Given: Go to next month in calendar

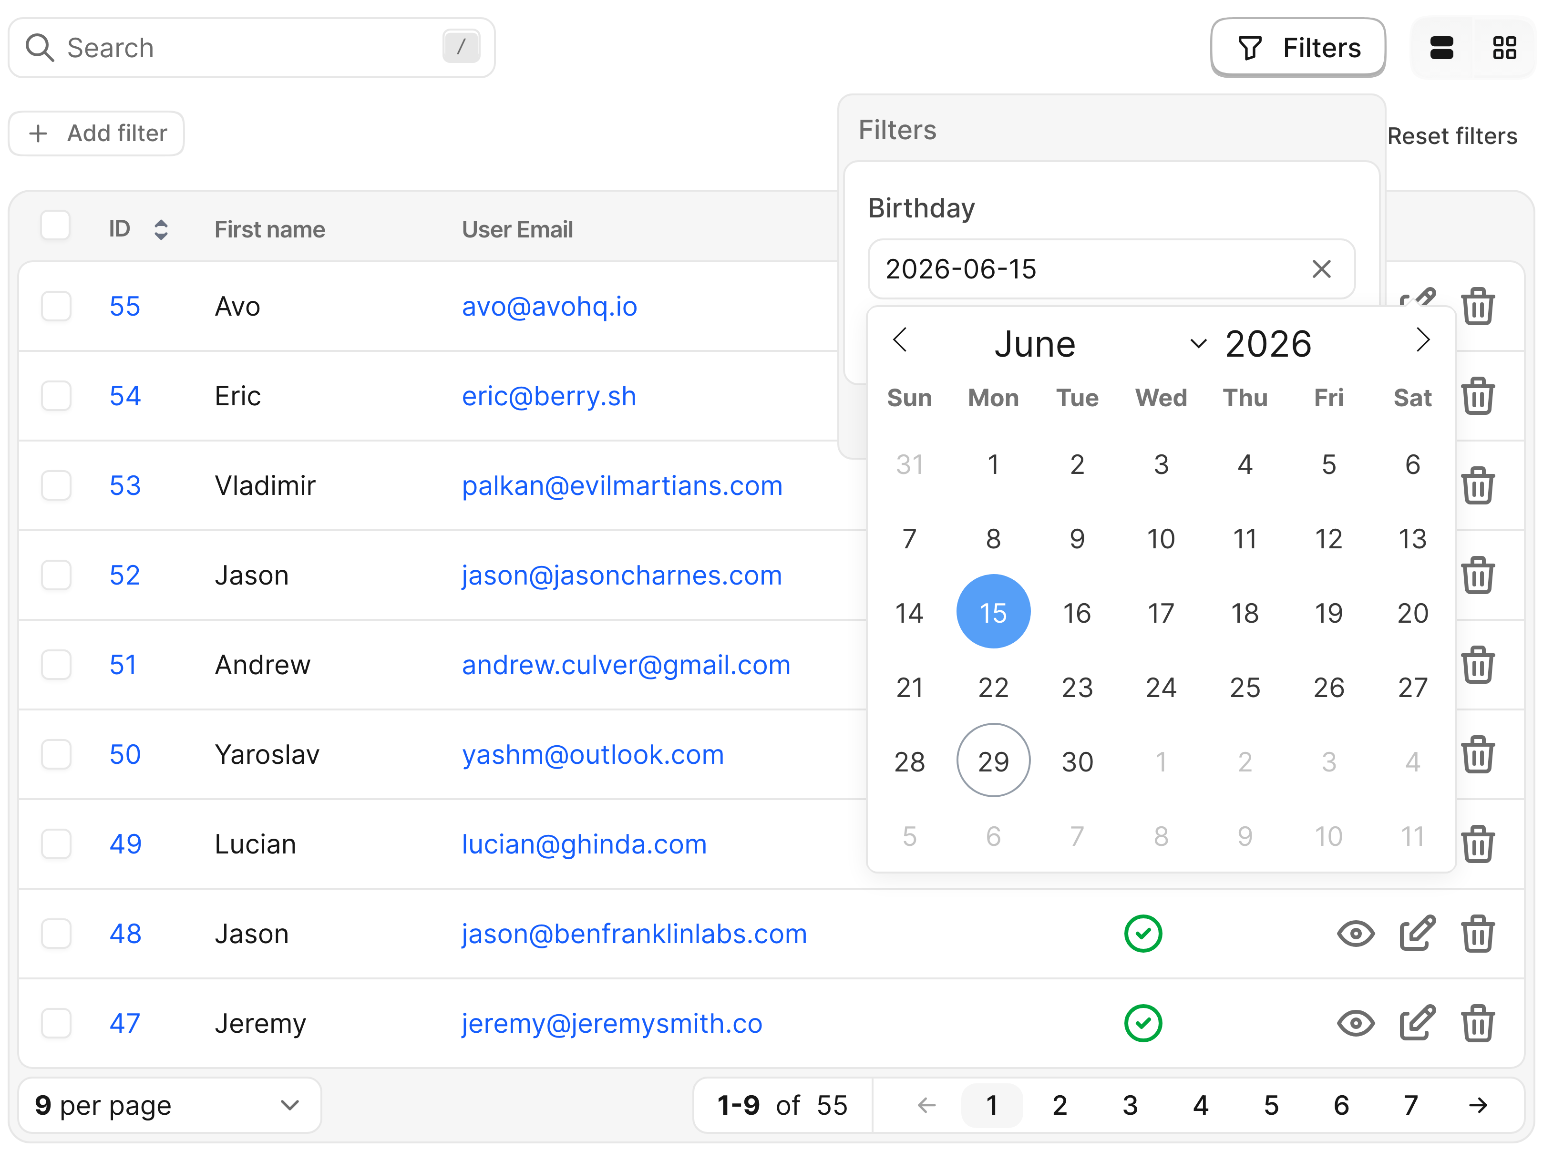Looking at the screenshot, I should point(1422,340).
